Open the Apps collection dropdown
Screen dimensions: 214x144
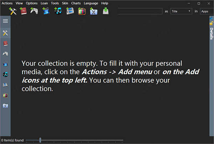click(x=206, y=11)
